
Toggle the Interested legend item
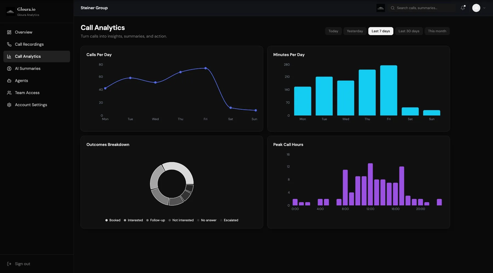point(133,220)
